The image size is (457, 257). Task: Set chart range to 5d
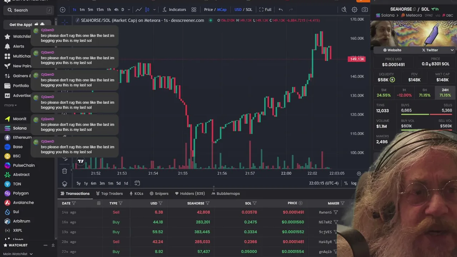coord(119,183)
